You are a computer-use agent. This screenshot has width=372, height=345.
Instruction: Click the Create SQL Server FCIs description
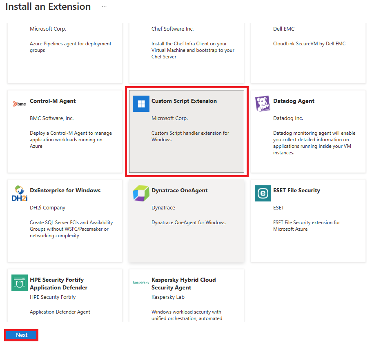[71, 229]
